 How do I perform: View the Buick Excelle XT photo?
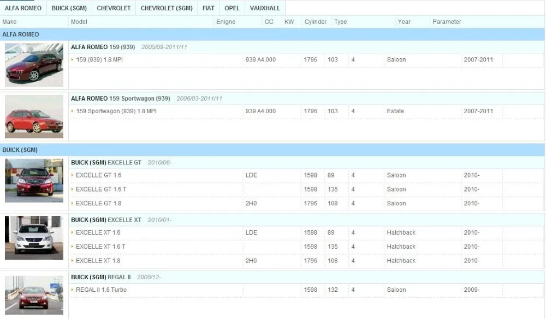click(34, 238)
